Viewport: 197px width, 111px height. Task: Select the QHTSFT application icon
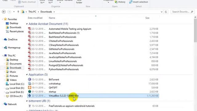click(x=30, y=88)
